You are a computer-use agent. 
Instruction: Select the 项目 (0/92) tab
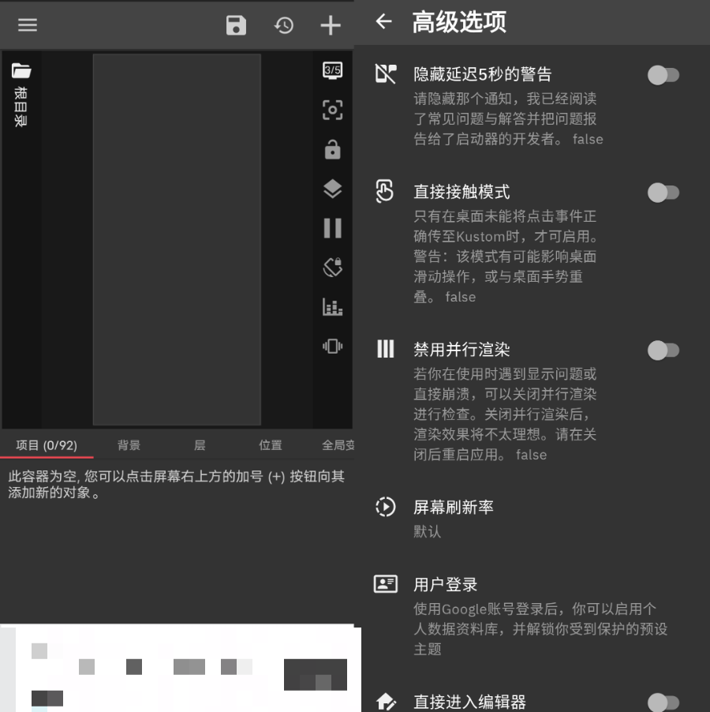click(x=47, y=445)
